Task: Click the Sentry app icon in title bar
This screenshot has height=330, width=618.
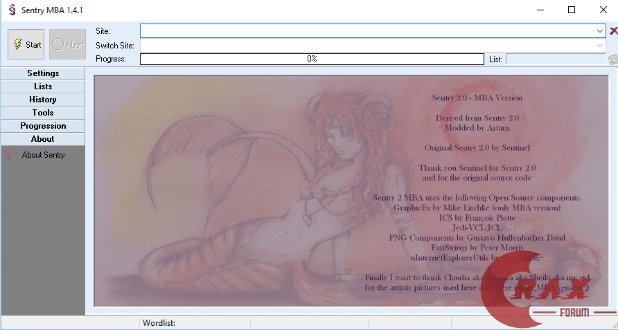Action: point(12,10)
